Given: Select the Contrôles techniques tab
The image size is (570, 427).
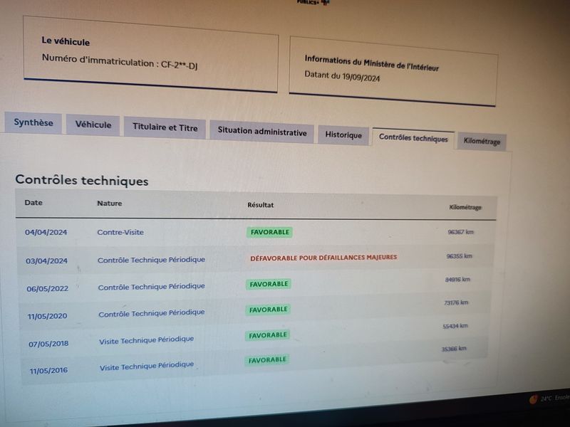Looking at the screenshot, I should point(413,138).
